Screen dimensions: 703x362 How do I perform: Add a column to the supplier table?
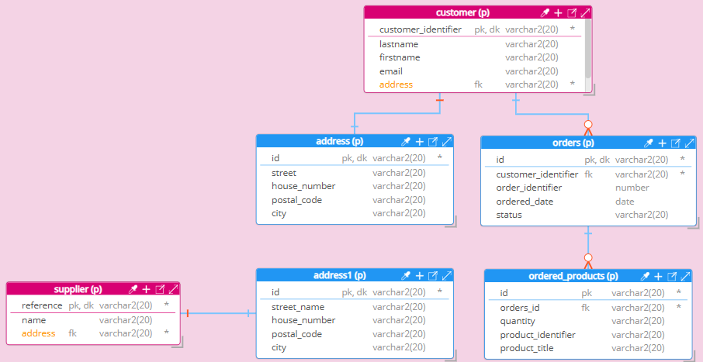146,289
